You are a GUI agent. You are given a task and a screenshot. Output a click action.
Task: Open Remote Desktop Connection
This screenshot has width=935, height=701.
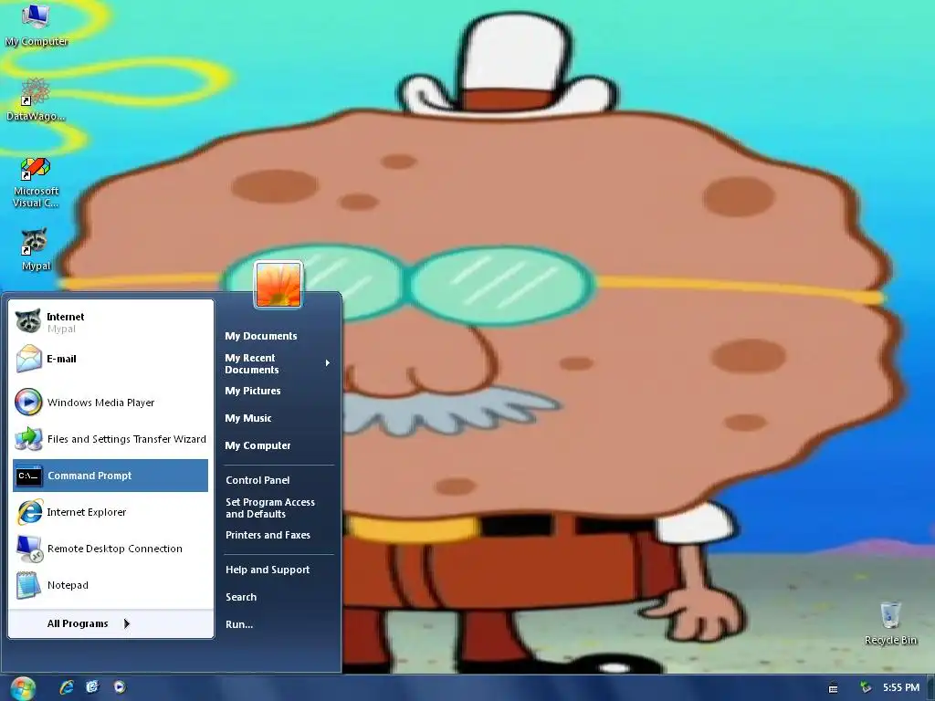click(x=110, y=549)
